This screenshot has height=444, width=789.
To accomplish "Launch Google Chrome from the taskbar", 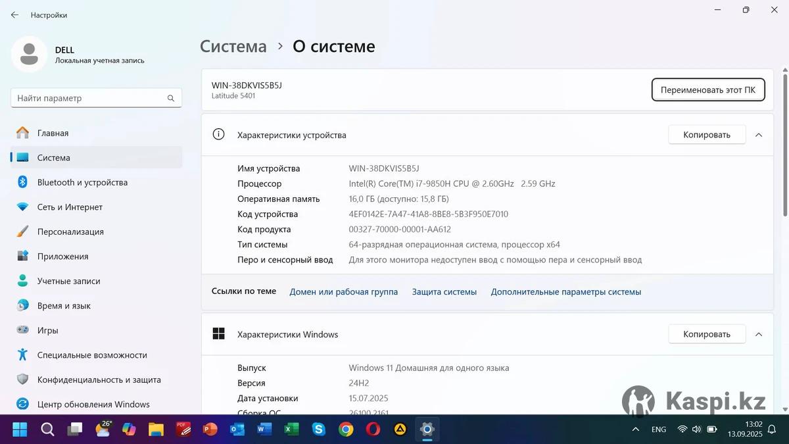I will [x=346, y=430].
